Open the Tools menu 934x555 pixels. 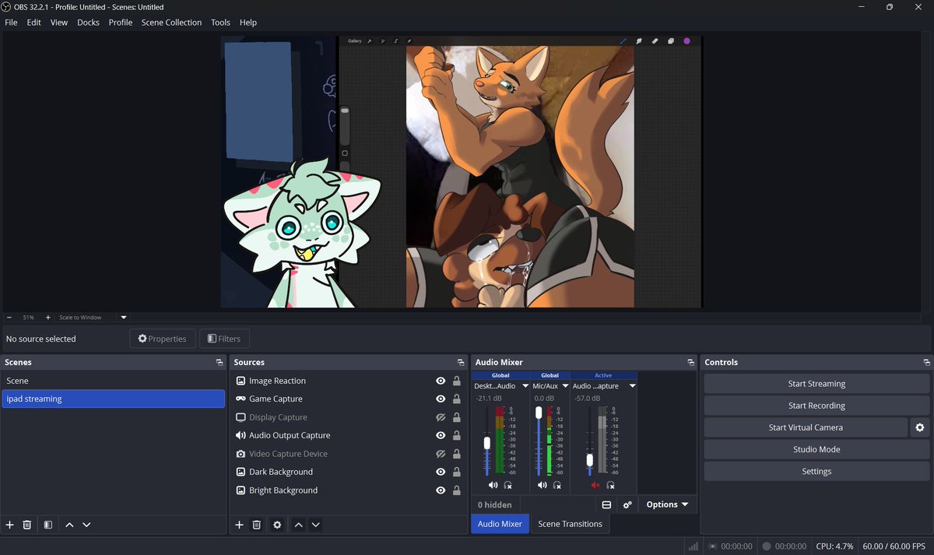(x=220, y=23)
